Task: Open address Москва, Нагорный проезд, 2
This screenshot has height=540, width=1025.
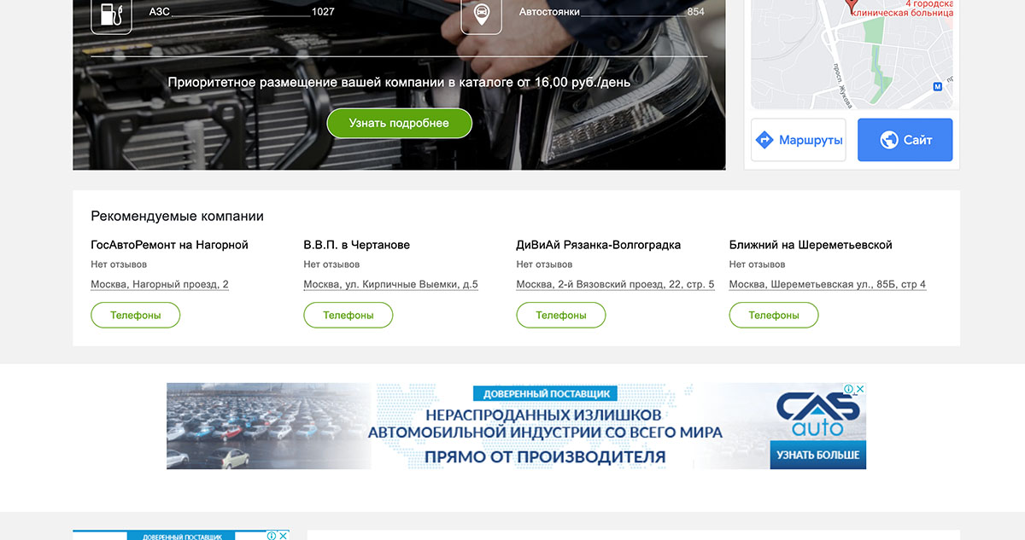Action: (x=160, y=284)
